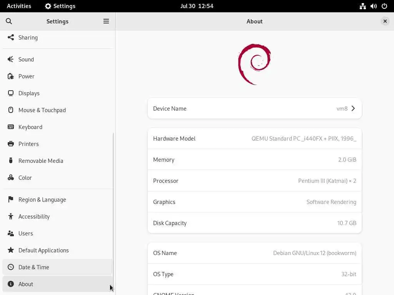
Task: Open Printers settings
Action: [57, 144]
